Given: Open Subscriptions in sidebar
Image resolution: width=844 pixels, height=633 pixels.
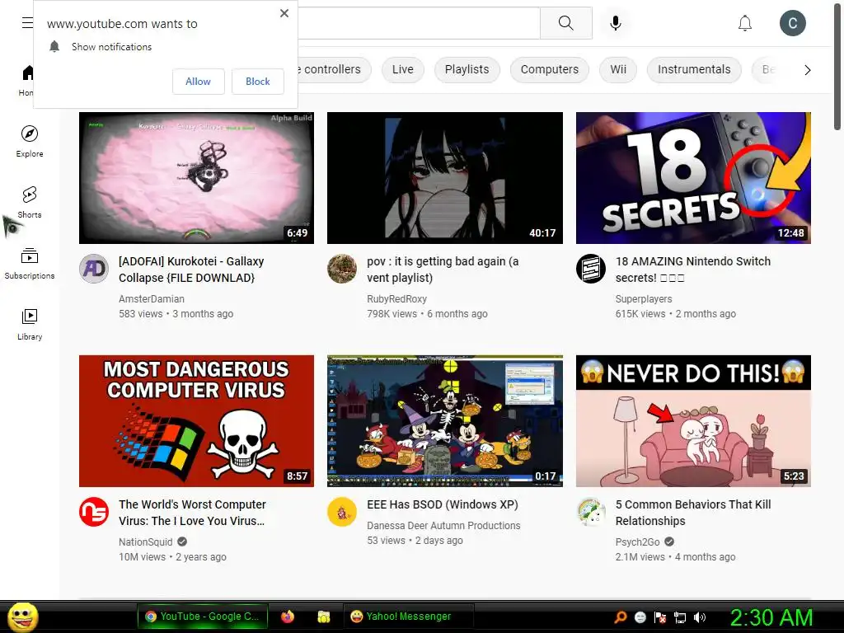Looking at the screenshot, I should [x=30, y=263].
